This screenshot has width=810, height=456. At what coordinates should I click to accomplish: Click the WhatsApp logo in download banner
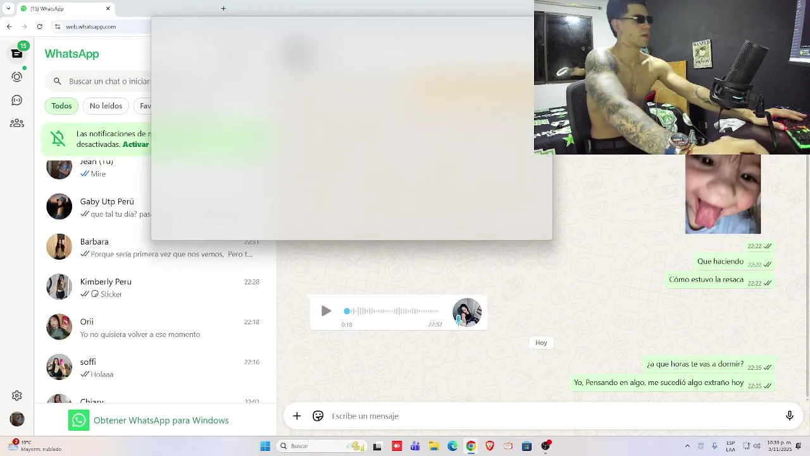click(x=78, y=421)
